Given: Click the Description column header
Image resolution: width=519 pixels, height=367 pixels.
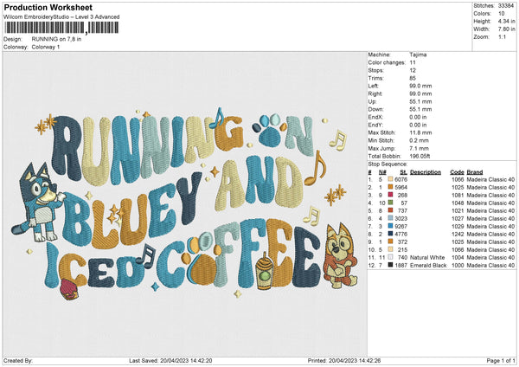Looking at the screenshot, I should tap(425, 171).
